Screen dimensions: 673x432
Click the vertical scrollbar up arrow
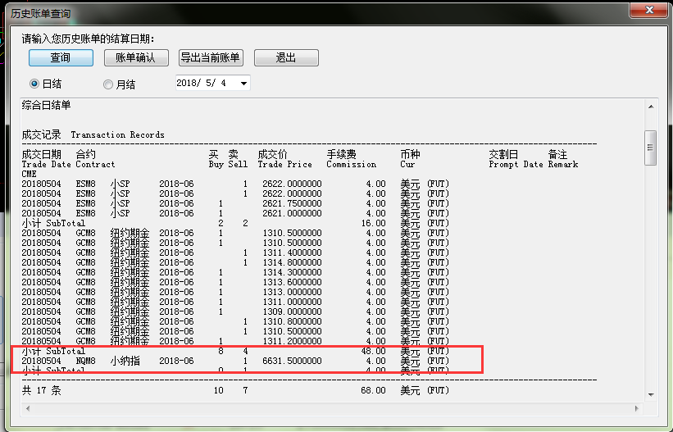tap(651, 107)
